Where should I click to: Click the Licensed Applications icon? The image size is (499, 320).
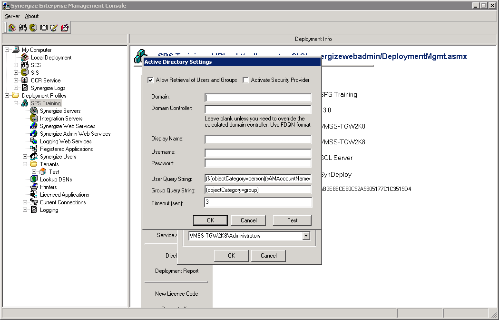tap(34, 195)
